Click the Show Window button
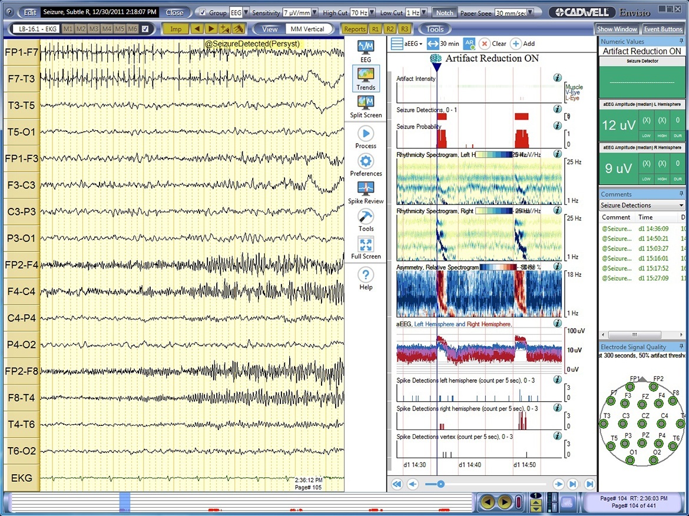Viewport: 689px width, 516px height. click(617, 29)
